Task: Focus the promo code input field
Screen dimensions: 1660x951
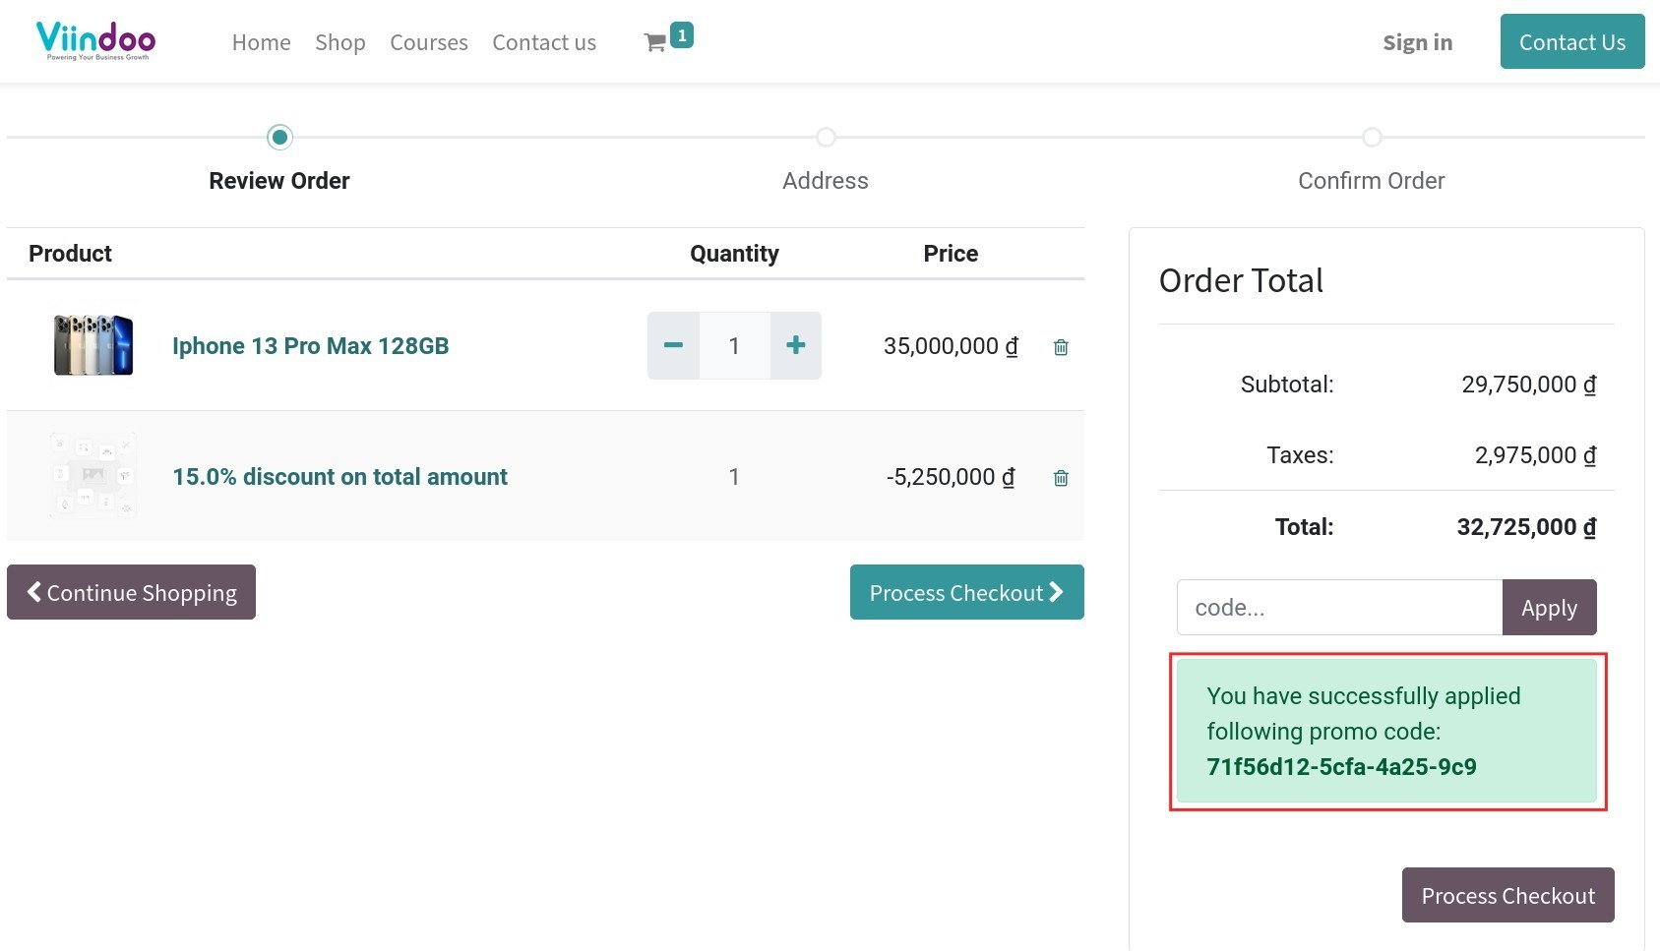Action: click(1338, 608)
